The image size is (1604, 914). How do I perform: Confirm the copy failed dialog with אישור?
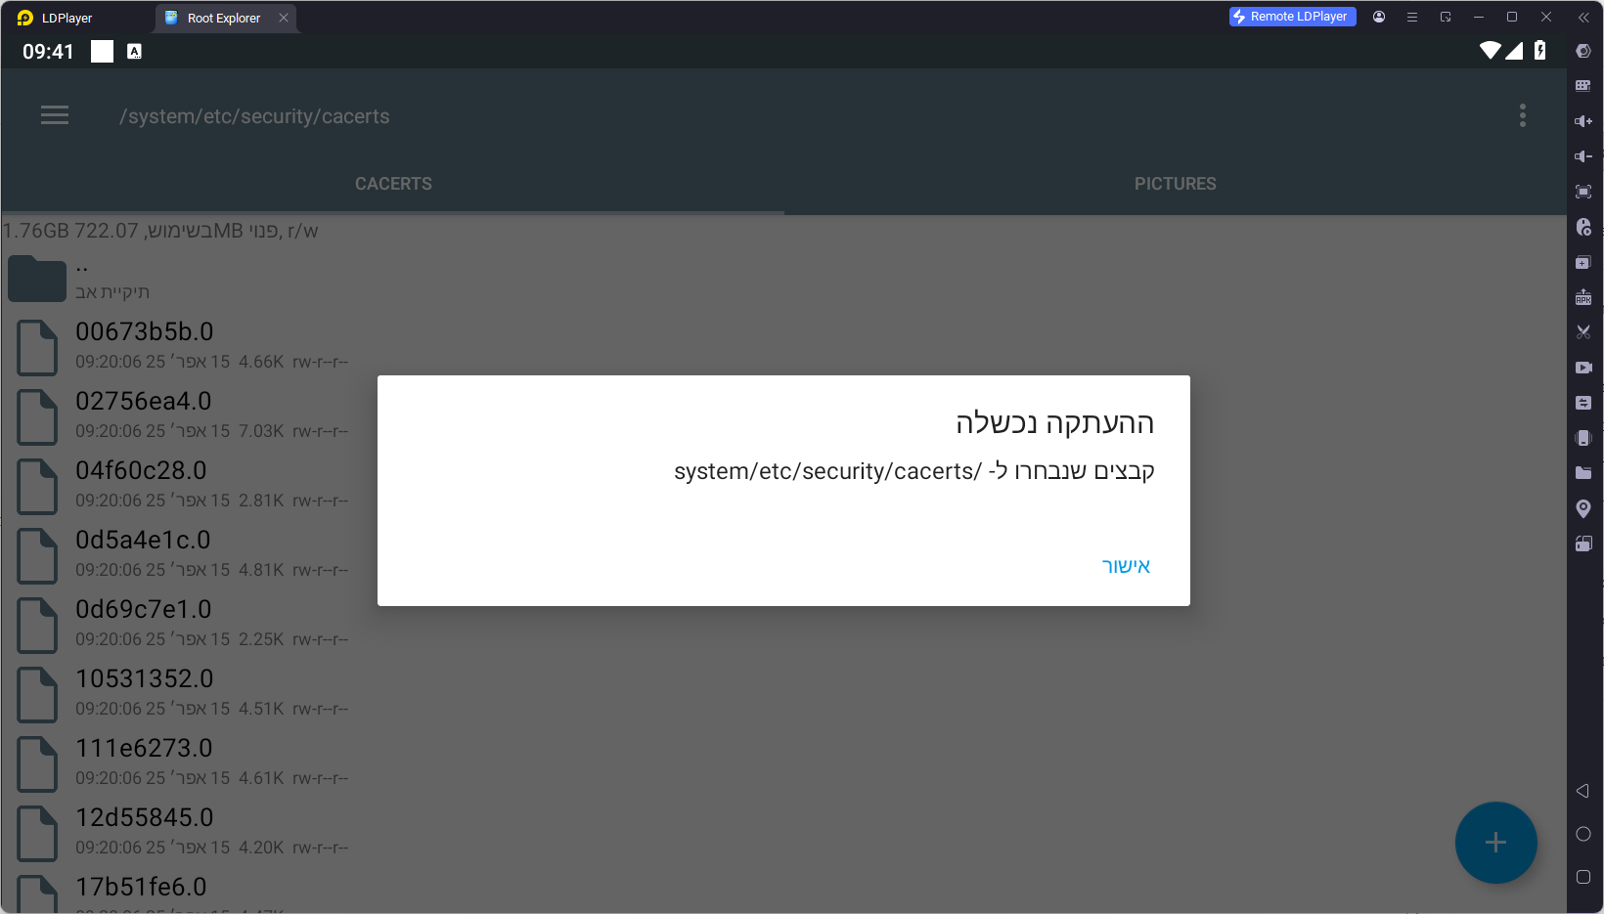(x=1126, y=567)
